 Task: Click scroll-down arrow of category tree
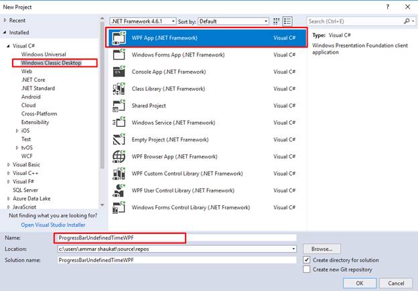coord(102,205)
